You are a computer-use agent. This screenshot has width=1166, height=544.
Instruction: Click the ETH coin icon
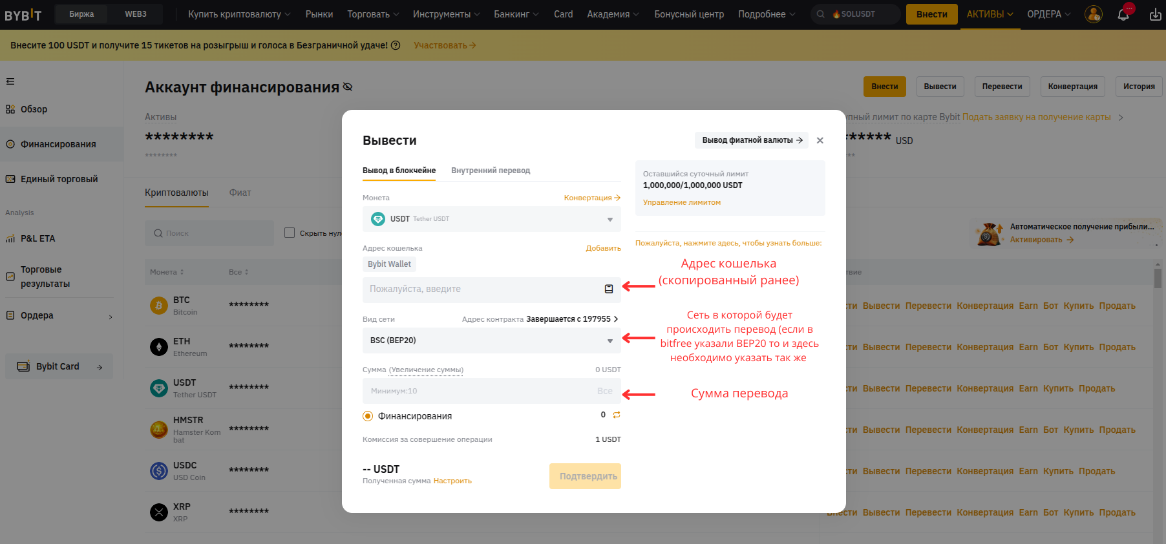pyautogui.click(x=159, y=347)
